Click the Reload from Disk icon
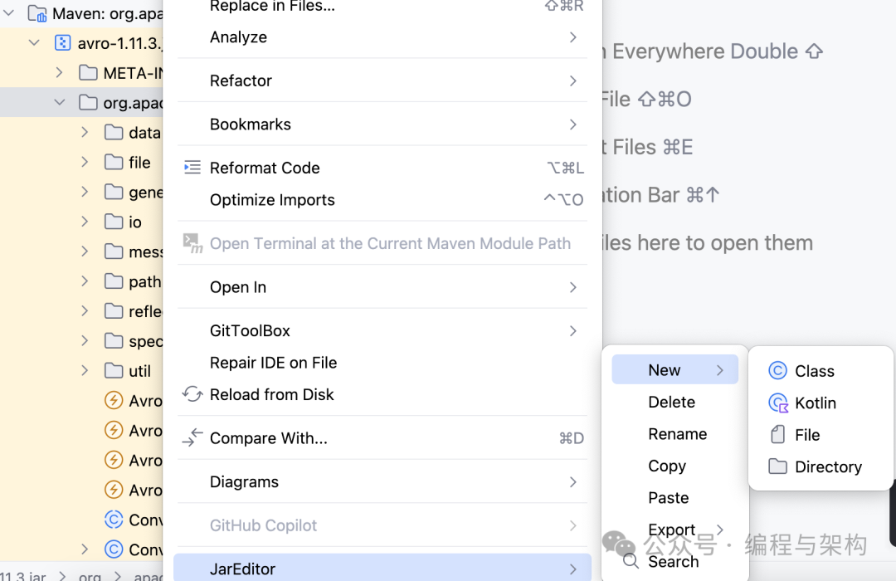The image size is (896, 581). [x=192, y=394]
